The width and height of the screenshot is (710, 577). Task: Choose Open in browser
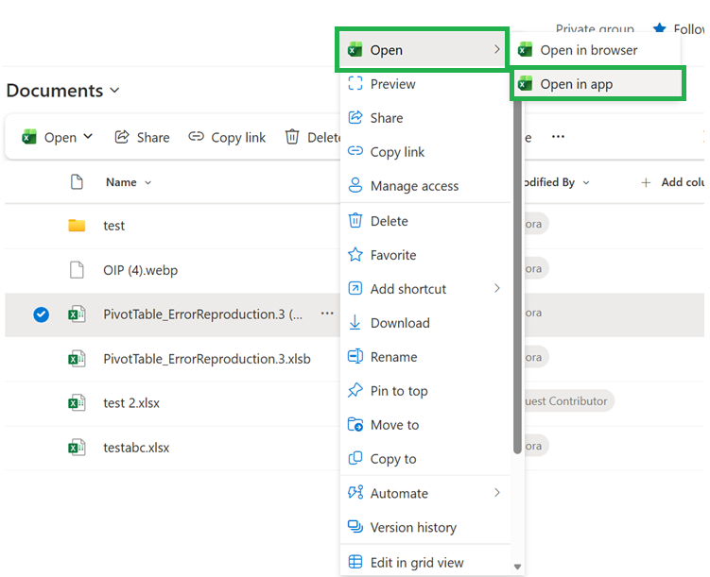(596, 50)
